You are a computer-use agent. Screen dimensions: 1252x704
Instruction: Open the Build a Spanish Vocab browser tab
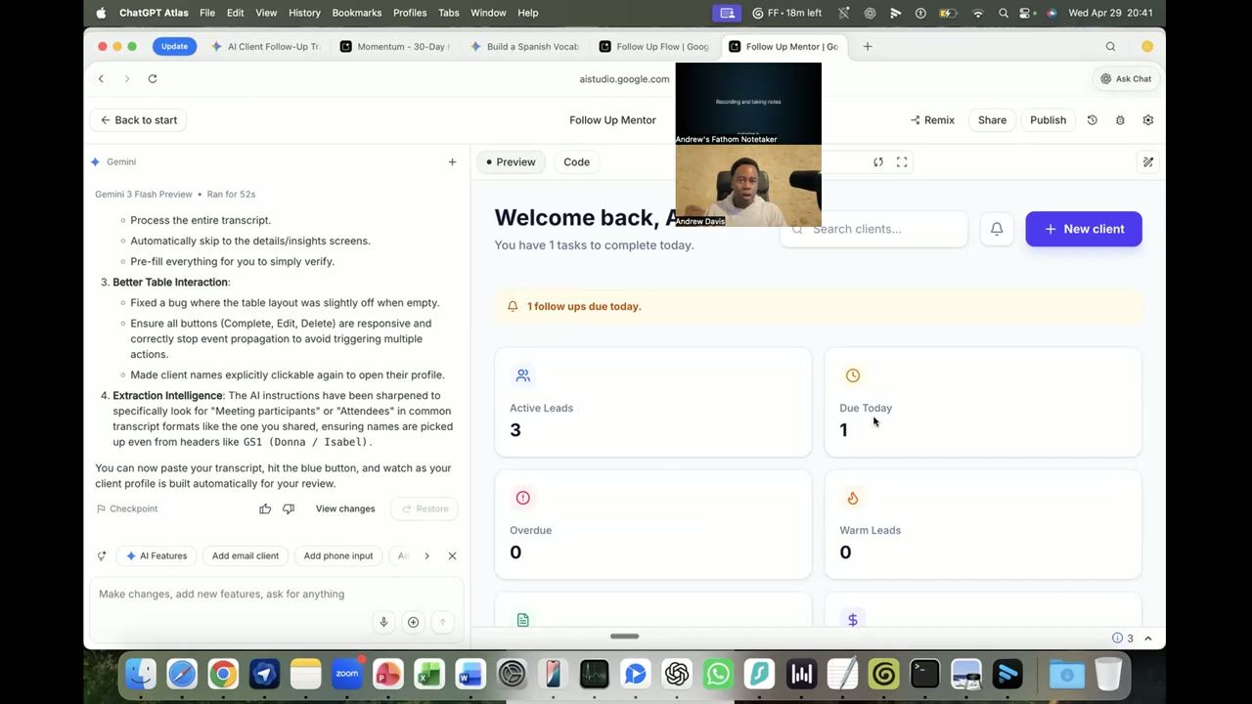pos(524,46)
